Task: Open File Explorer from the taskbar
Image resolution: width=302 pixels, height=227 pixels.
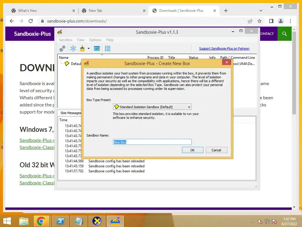Action: [24, 221]
